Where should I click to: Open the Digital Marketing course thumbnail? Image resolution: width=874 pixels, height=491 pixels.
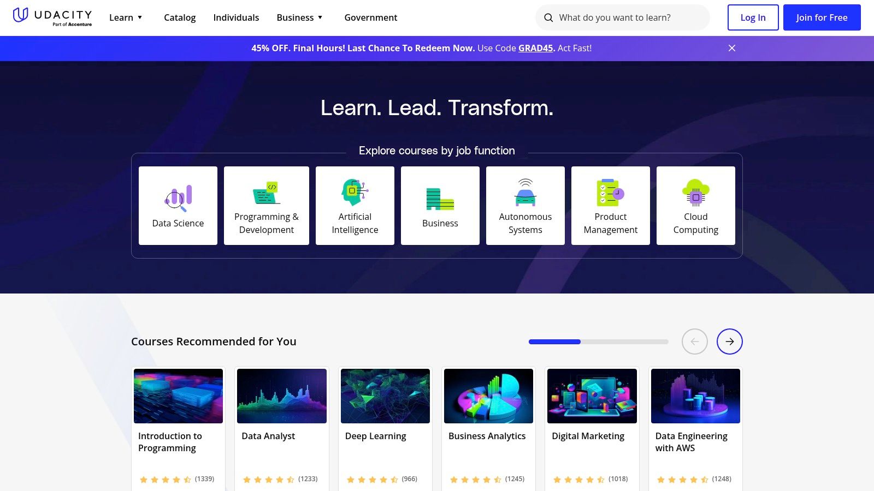592,396
